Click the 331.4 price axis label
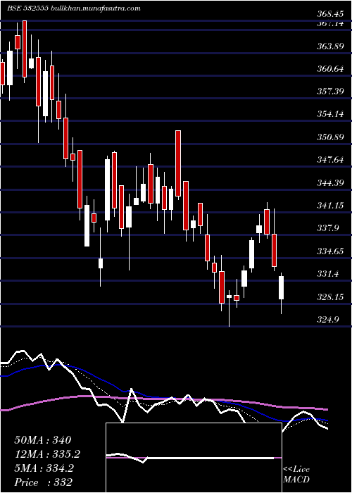 click(327, 274)
